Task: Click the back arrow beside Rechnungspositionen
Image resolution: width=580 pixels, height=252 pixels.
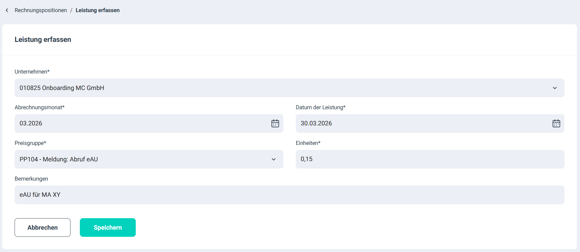Action: pyautogui.click(x=7, y=10)
